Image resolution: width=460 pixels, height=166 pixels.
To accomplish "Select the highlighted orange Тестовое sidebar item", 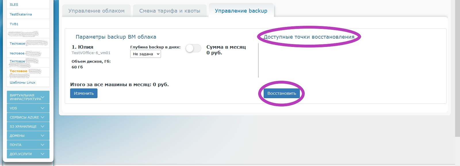I will [x=18, y=71].
